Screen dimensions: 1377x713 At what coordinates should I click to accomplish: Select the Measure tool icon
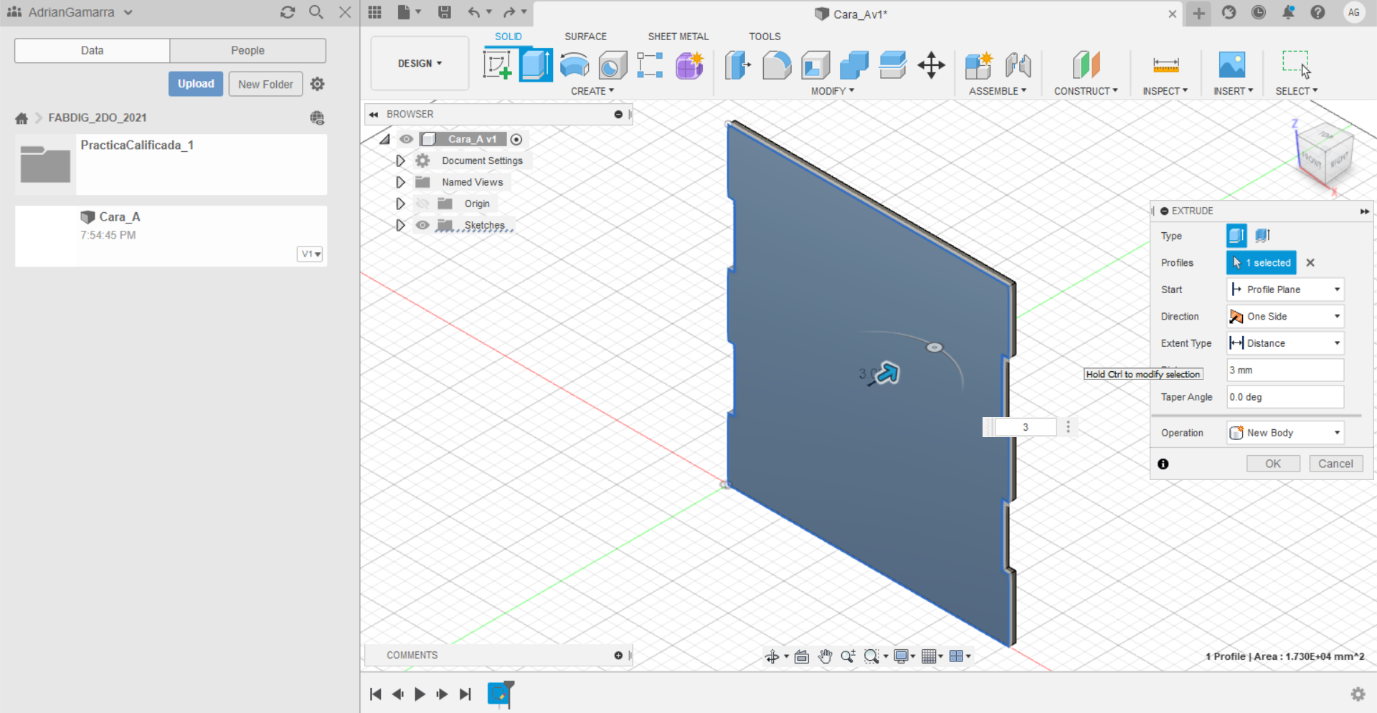coord(1165,65)
